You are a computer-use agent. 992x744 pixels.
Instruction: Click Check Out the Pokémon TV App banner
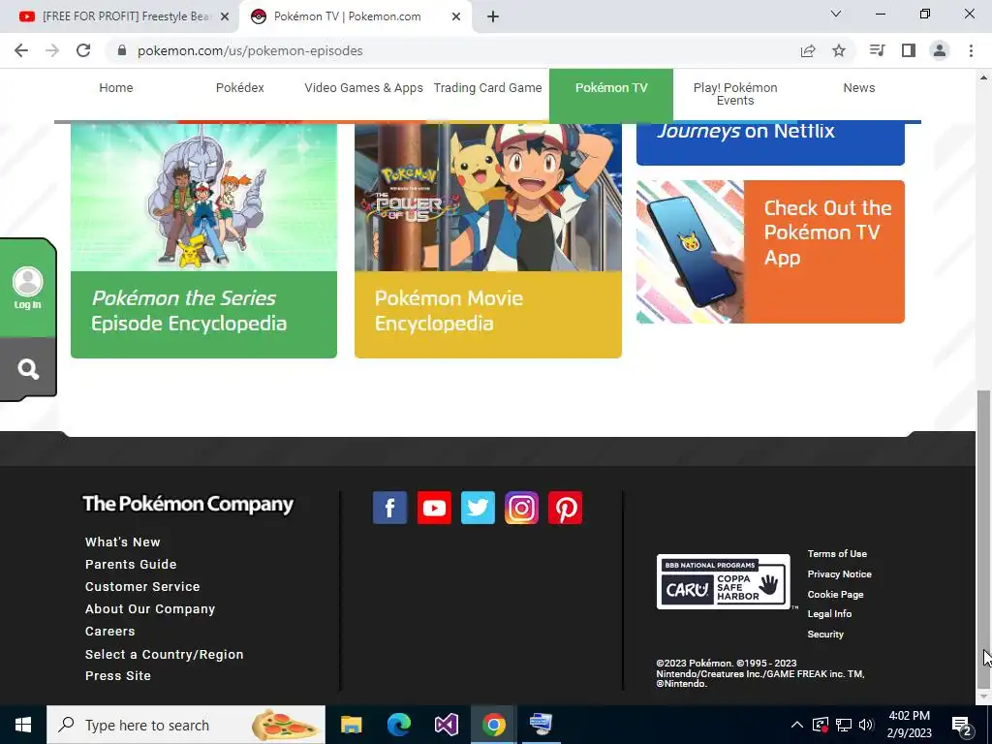770,252
